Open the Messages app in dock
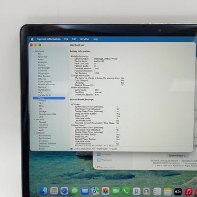Screen dimensions: 197x197 [x=75, y=191]
